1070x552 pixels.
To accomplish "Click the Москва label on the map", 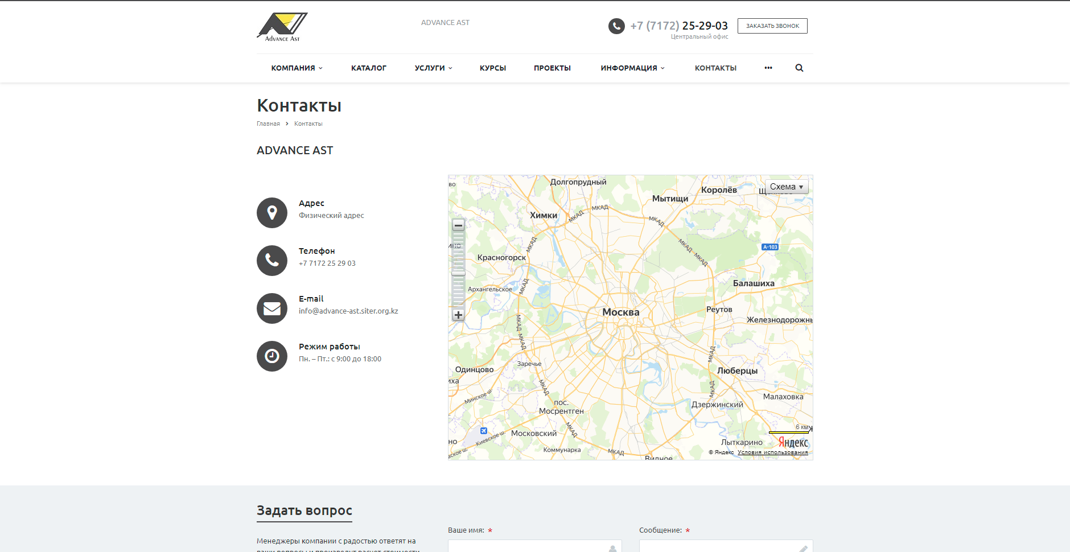I will point(621,312).
